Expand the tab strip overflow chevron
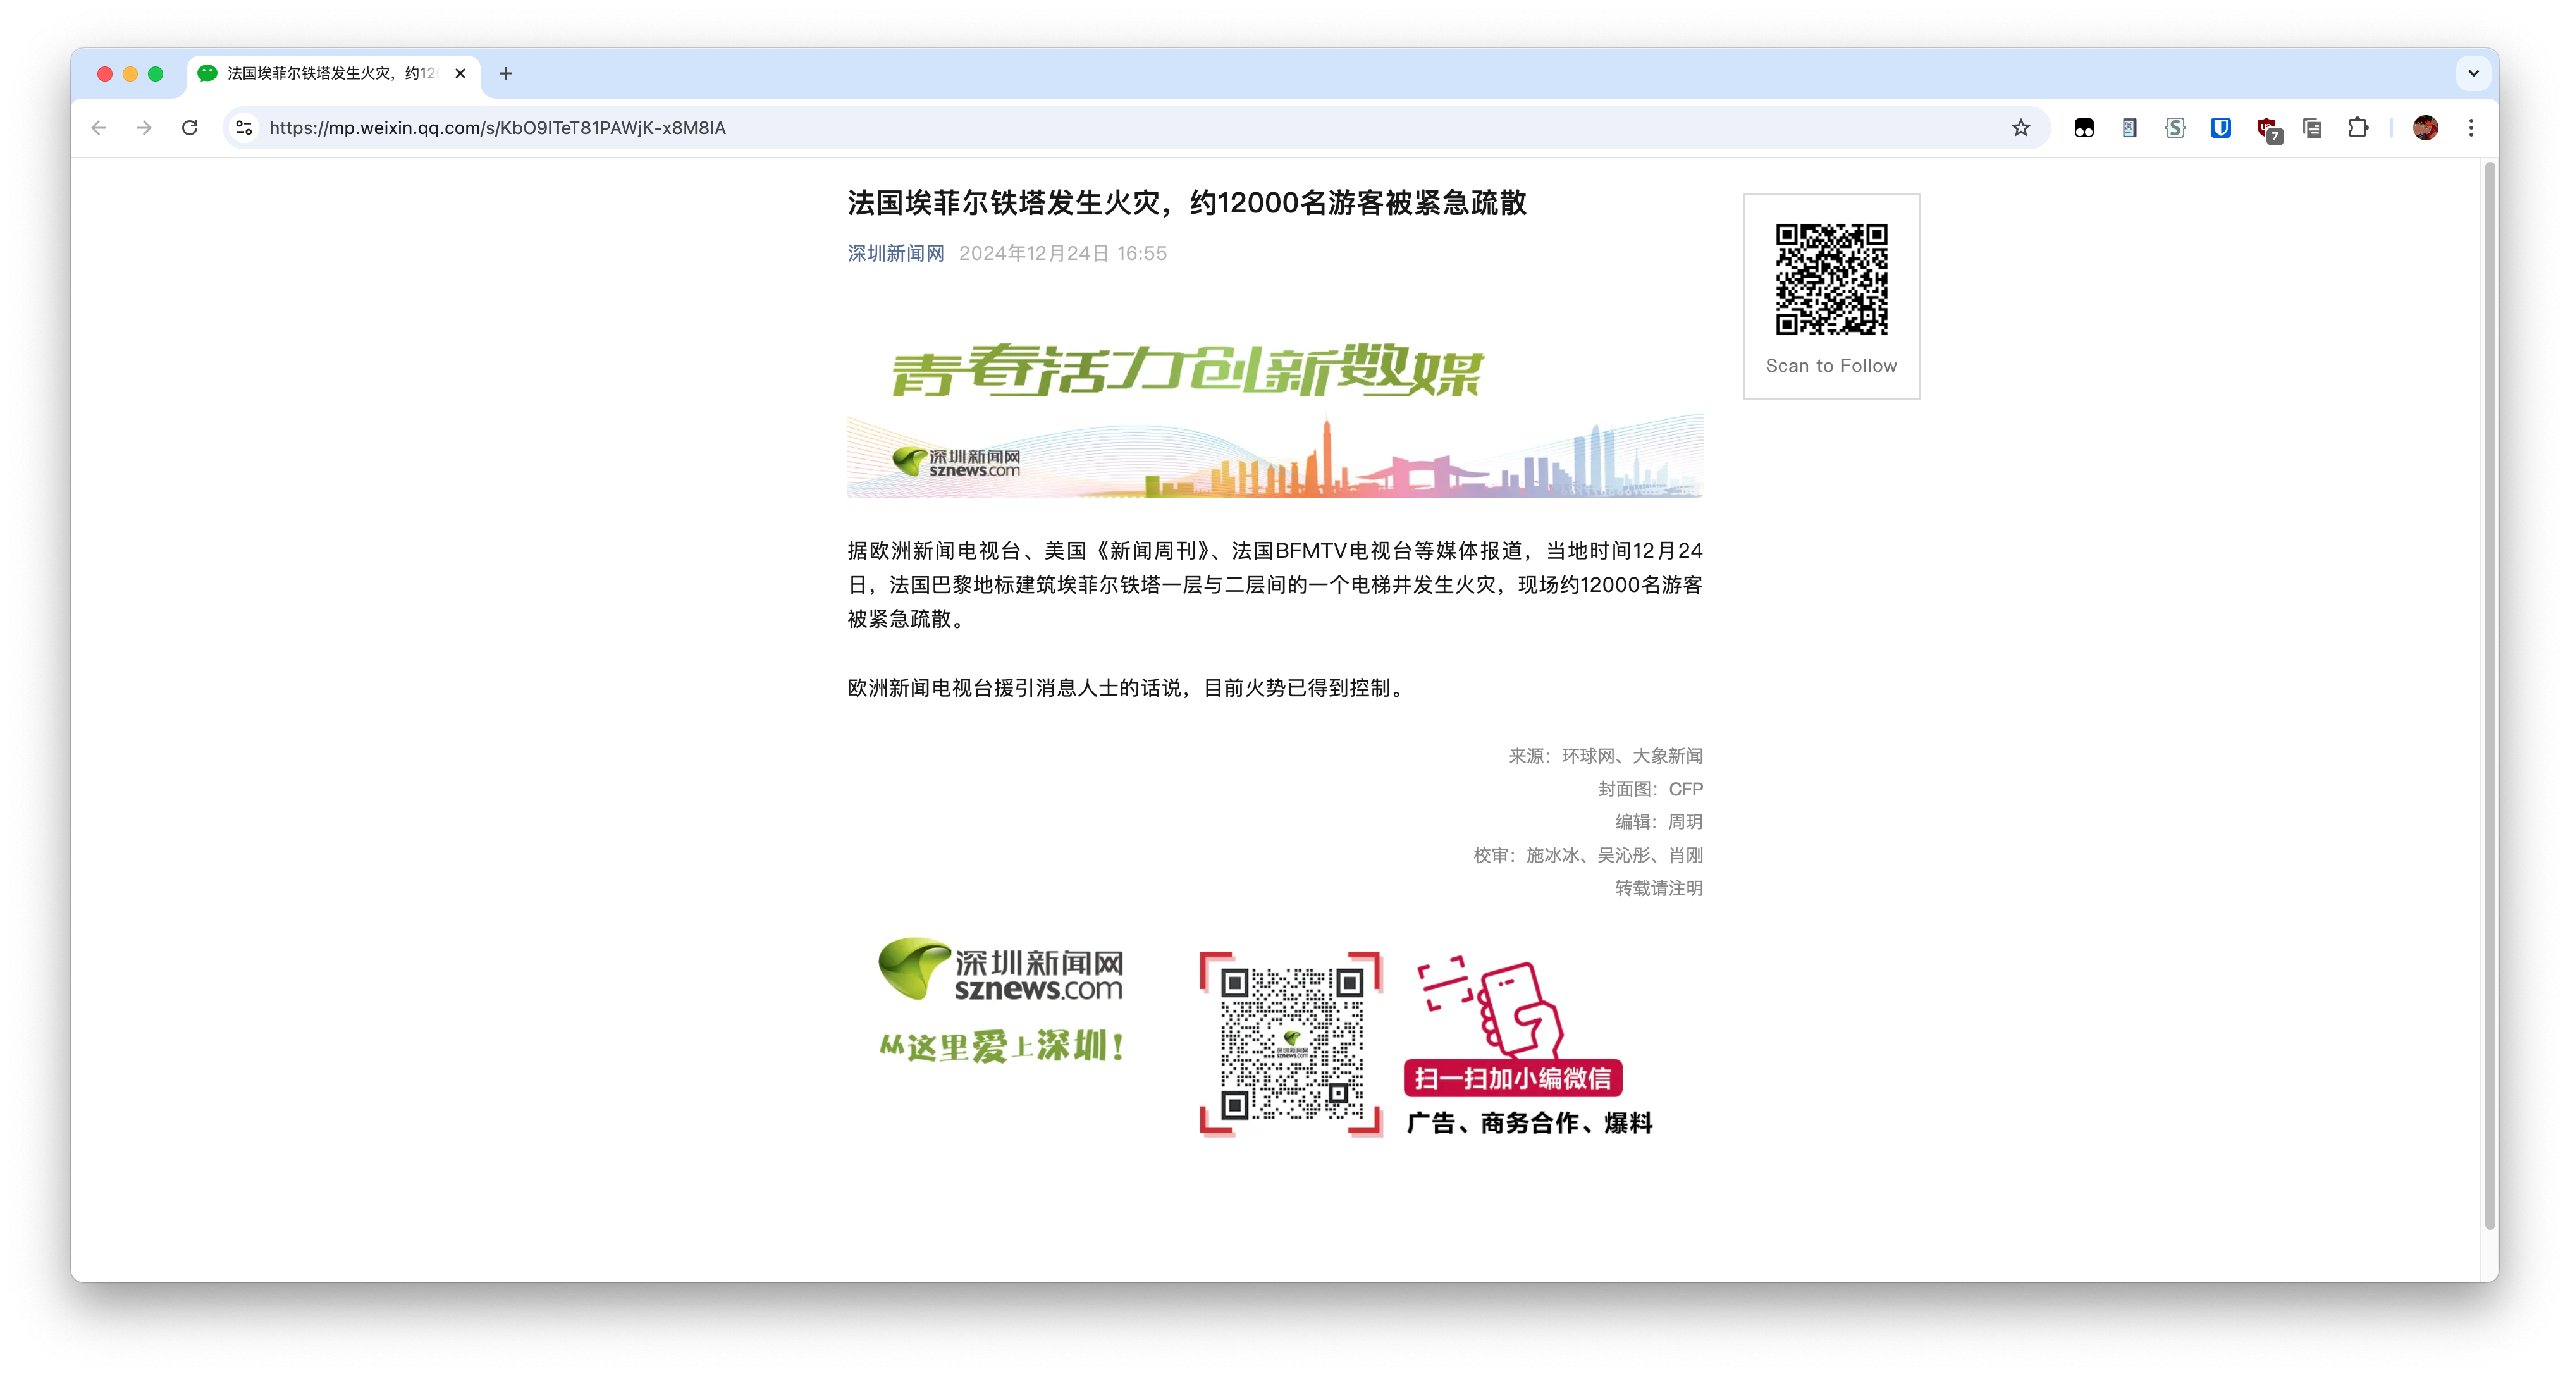The image size is (2570, 1376). click(2473, 74)
